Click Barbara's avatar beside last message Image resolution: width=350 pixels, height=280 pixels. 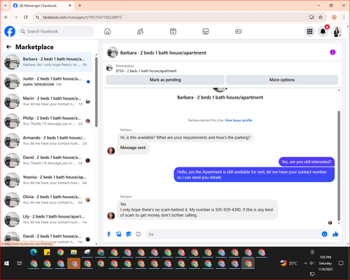pyautogui.click(x=111, y=216)
